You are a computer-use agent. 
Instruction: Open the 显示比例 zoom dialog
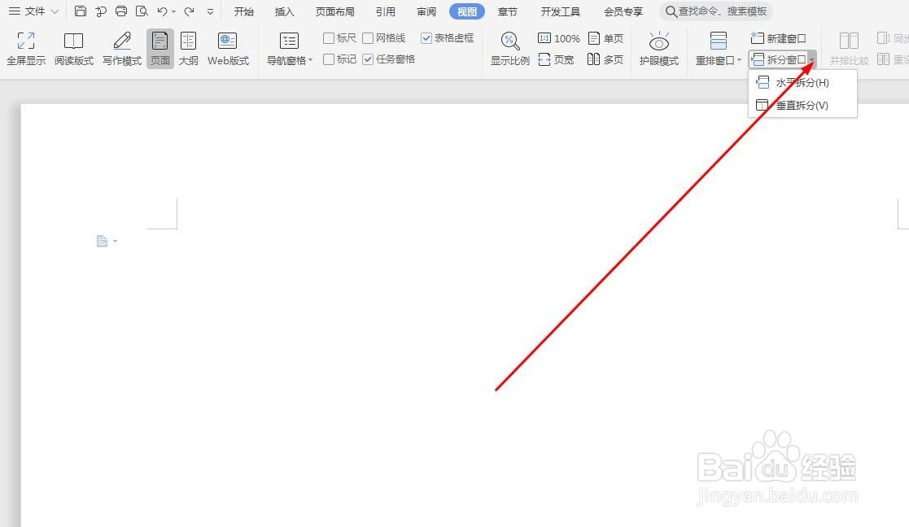pos(510,49)
